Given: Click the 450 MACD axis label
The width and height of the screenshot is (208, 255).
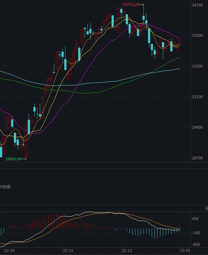Looking at the screenshot, I should coord(195,219).
